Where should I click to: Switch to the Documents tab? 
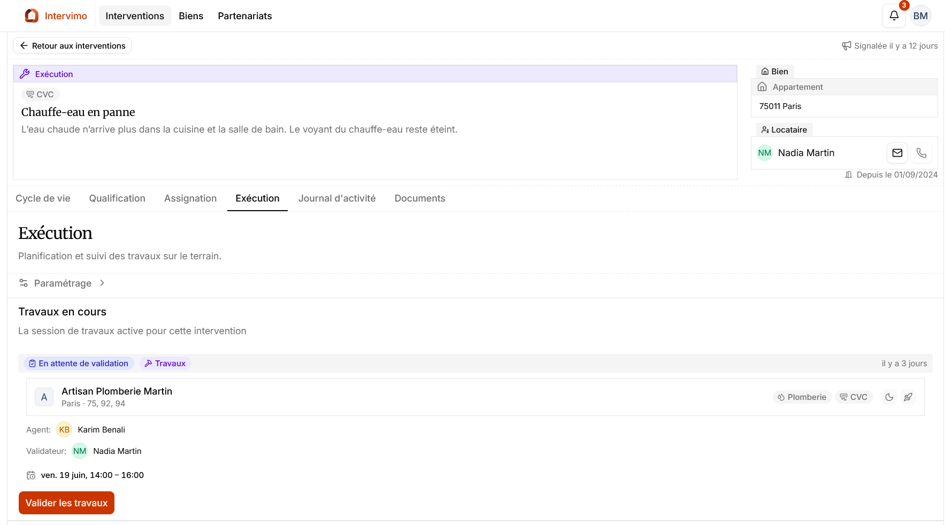pos(420,198)
